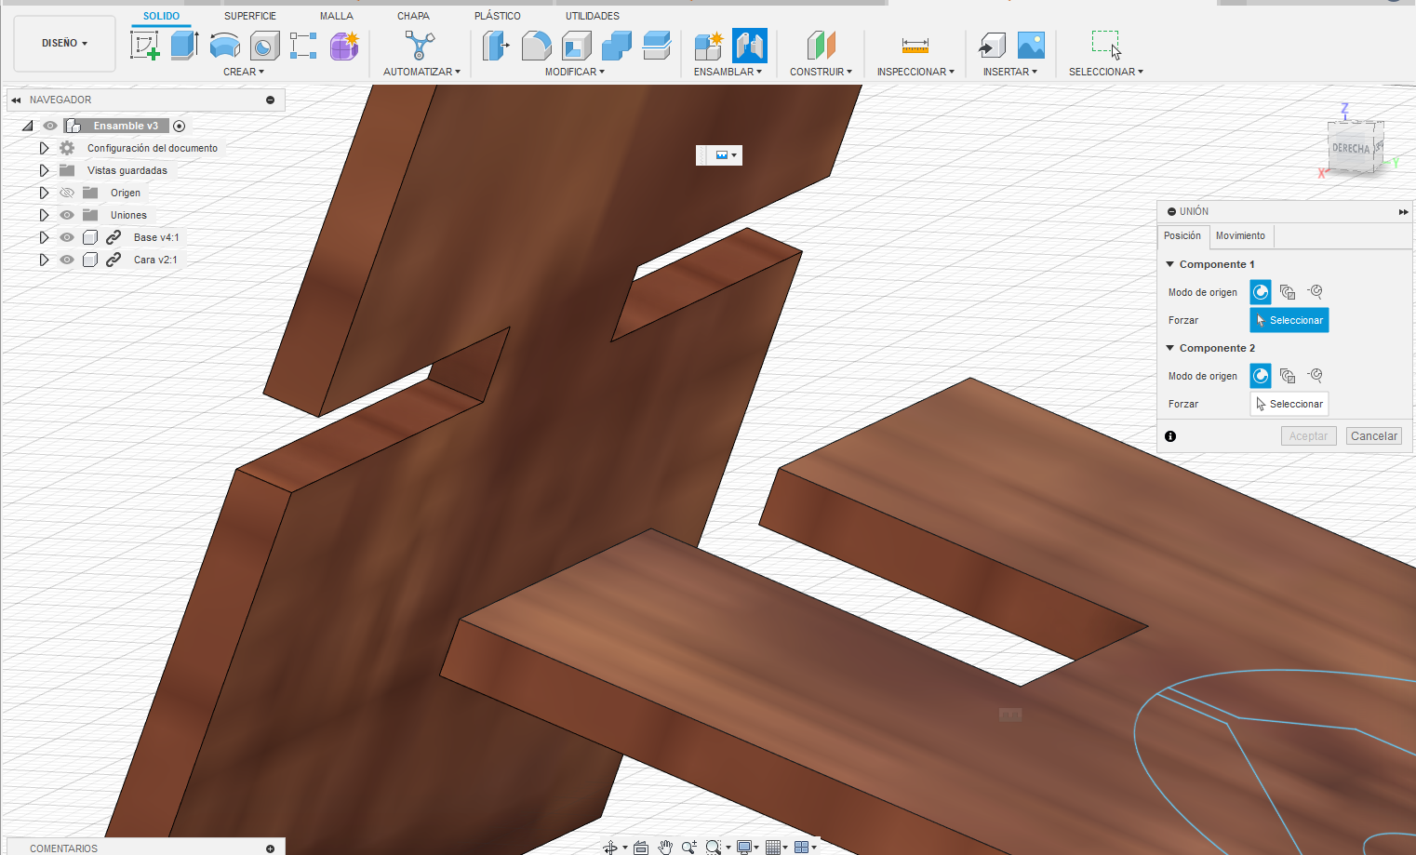Click the Insert Canvas image icon
The width and height of the screenshot is (1416, 855).
pyautogui.click(x=1031, y=45)
